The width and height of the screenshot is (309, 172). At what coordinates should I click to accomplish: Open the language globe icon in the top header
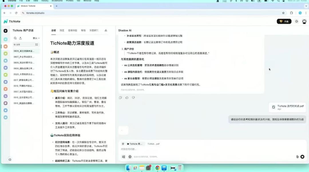click(296, 21)
